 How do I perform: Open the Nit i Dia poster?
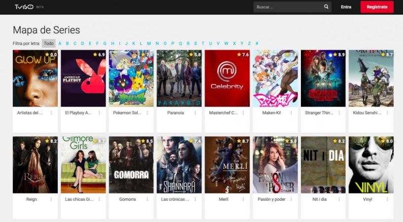click(323, 165)
